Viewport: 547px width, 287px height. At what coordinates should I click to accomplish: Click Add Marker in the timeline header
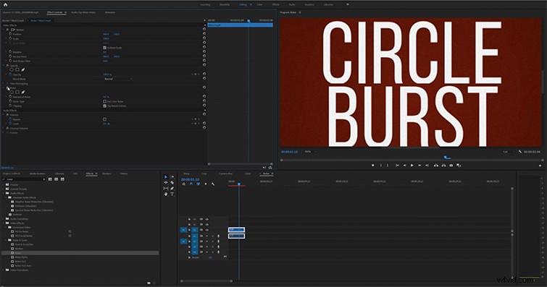point(206,184)
